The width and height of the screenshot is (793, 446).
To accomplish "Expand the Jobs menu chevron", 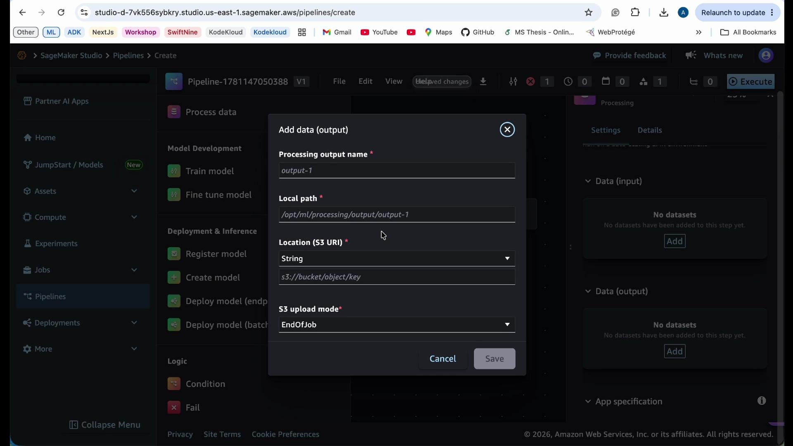I will (x=134, y=270).
